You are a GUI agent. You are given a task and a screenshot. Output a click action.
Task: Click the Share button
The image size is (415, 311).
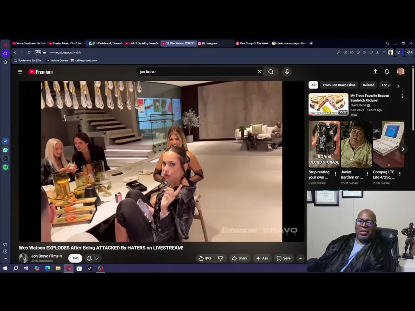[x=239, y=258]
